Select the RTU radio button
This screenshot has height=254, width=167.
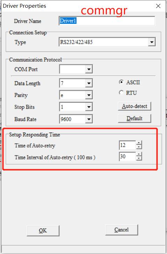(121, 93)
